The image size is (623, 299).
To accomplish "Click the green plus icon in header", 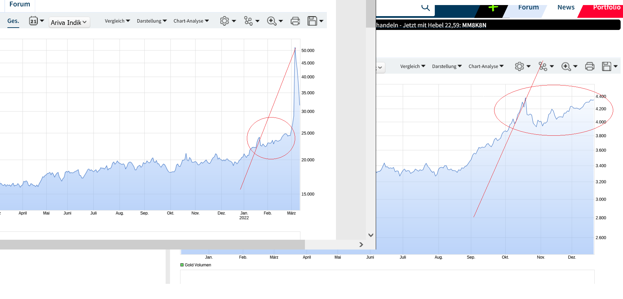I will pyautogui.click(x=493, y=7).
